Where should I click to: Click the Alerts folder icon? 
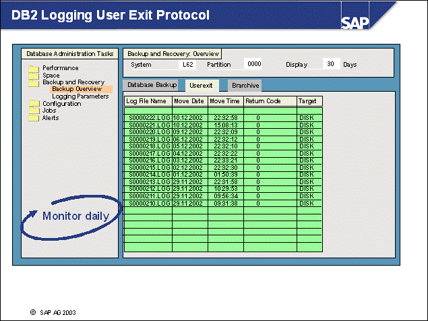[33, 118]
